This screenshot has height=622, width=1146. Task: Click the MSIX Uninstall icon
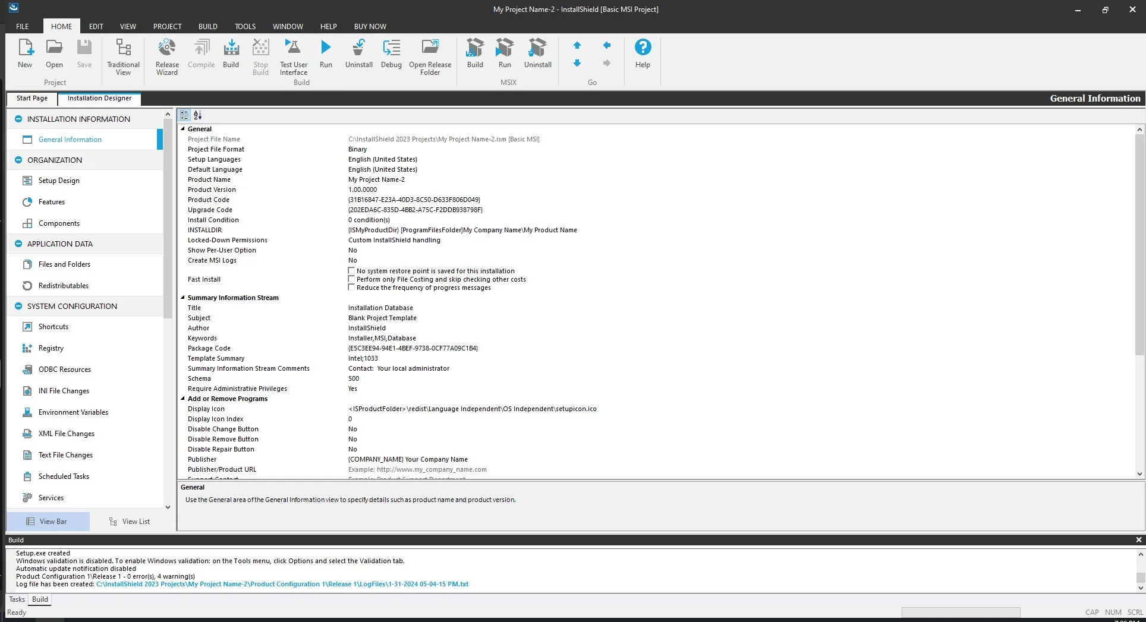coord(537,55)
